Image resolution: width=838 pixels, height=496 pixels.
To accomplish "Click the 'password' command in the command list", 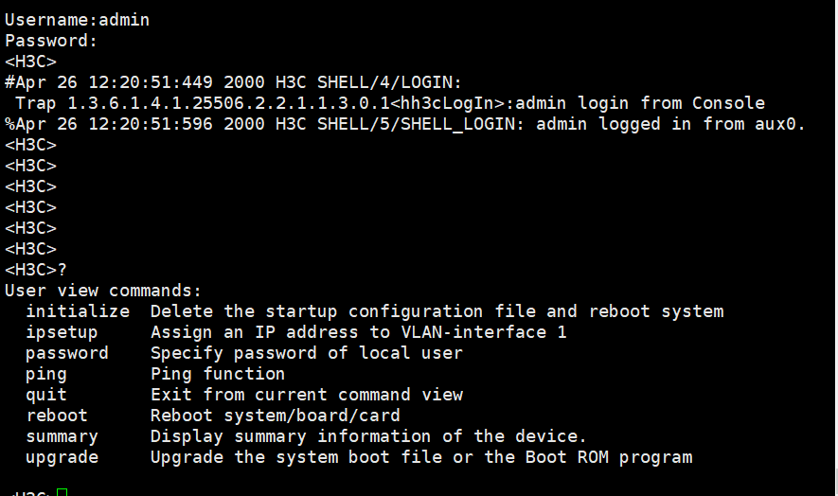I will [67, 353].
